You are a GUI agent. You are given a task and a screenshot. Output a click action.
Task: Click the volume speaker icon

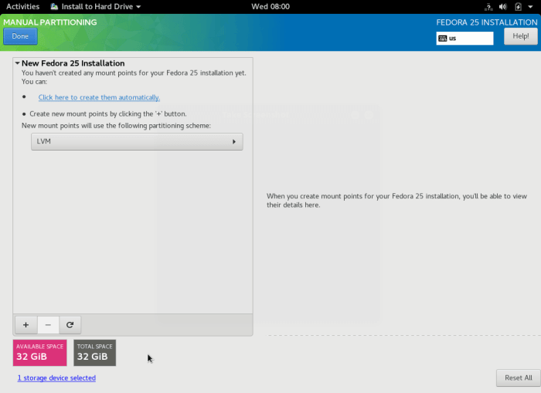tap(503, 6)
